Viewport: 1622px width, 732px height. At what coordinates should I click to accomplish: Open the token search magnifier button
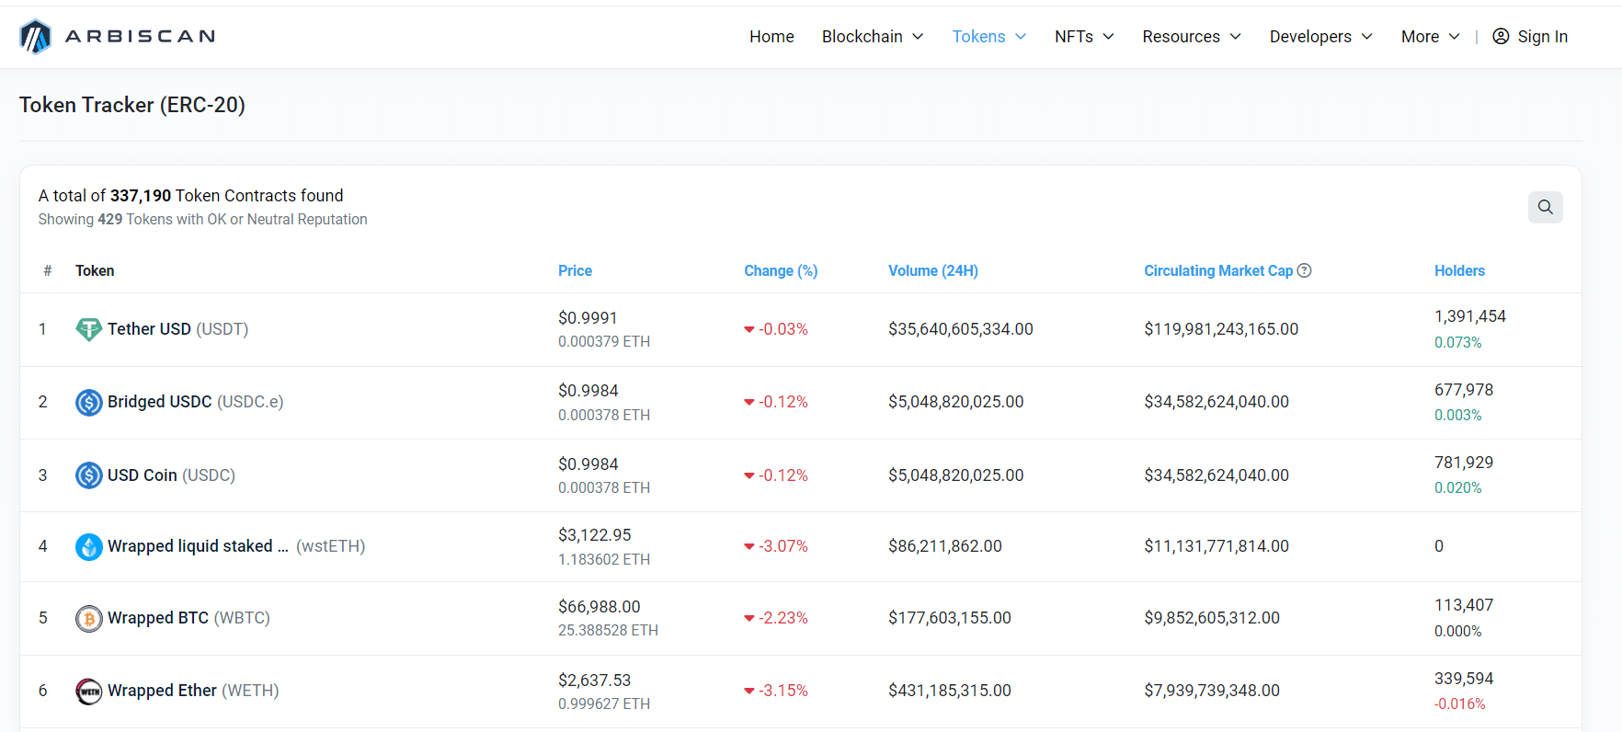[x=1545, y=207]
